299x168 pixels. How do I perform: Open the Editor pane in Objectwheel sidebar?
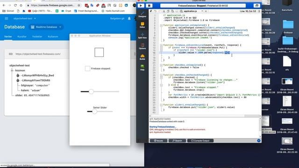pyautogui.click(x=142, y=25)
